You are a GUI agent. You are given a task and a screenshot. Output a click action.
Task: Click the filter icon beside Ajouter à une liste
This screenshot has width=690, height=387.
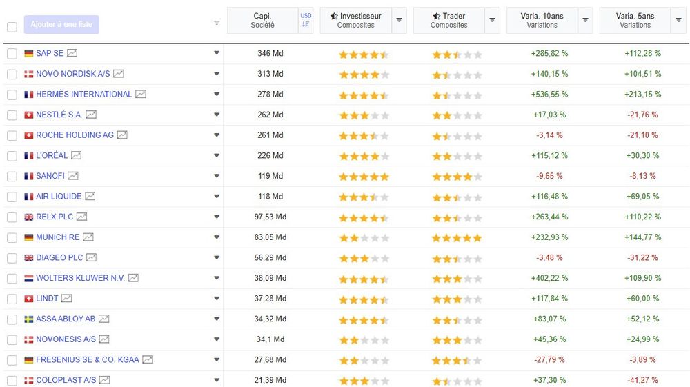point(217,23)
